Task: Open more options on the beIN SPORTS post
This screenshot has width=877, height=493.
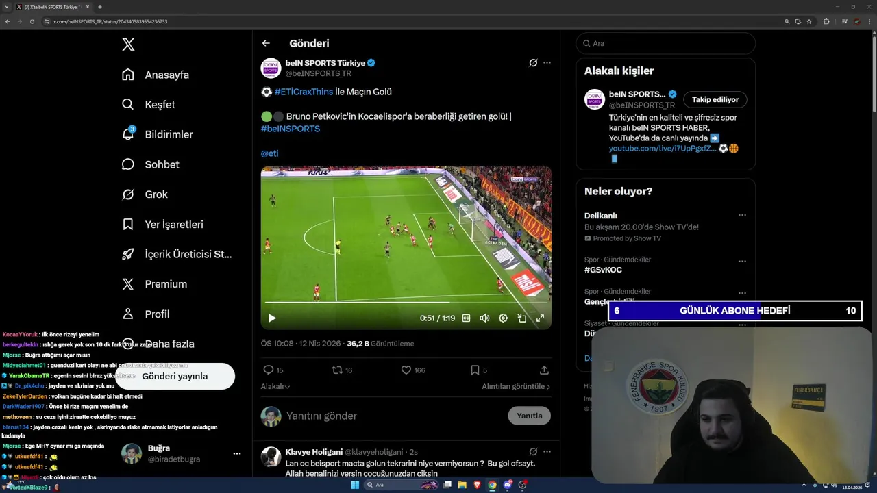Action: click(547, 63)
